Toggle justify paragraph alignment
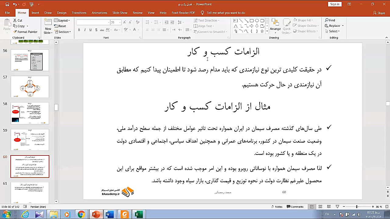 [x=165, y=30]
